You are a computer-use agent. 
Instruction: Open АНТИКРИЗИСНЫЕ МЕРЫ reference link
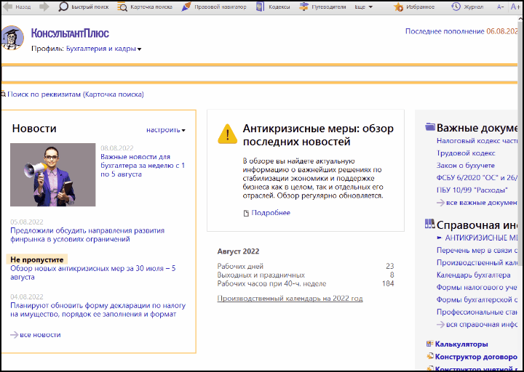(x=481, y=238)
